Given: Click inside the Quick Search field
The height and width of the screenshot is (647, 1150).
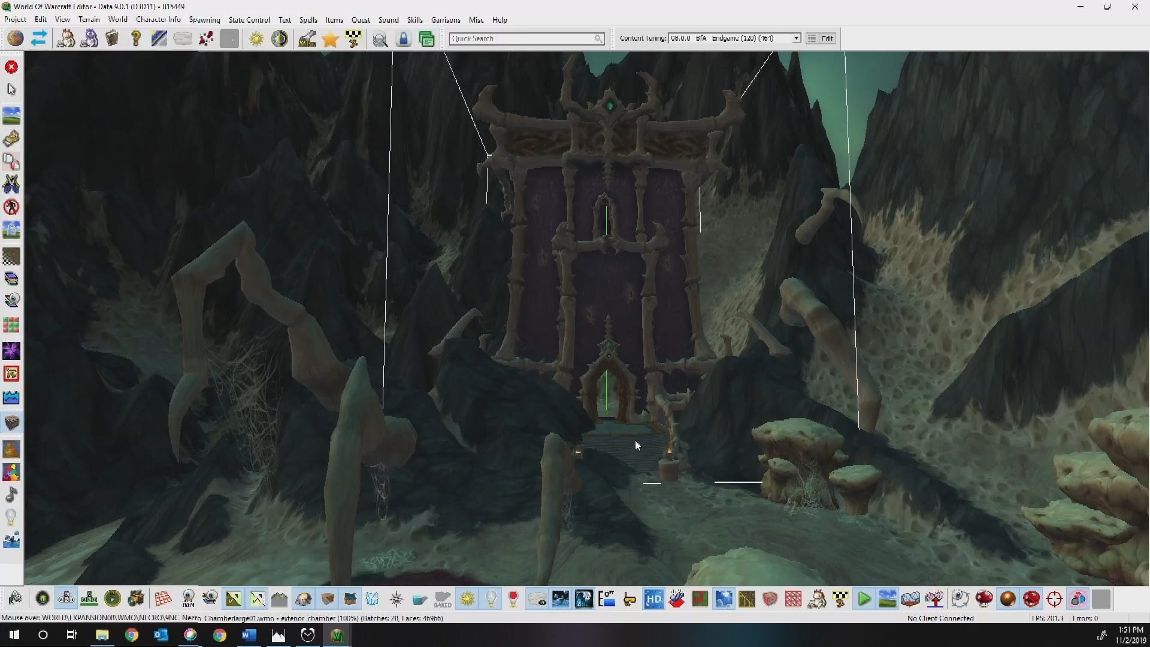Looking at the screenshot, I should tap(521, 38).
